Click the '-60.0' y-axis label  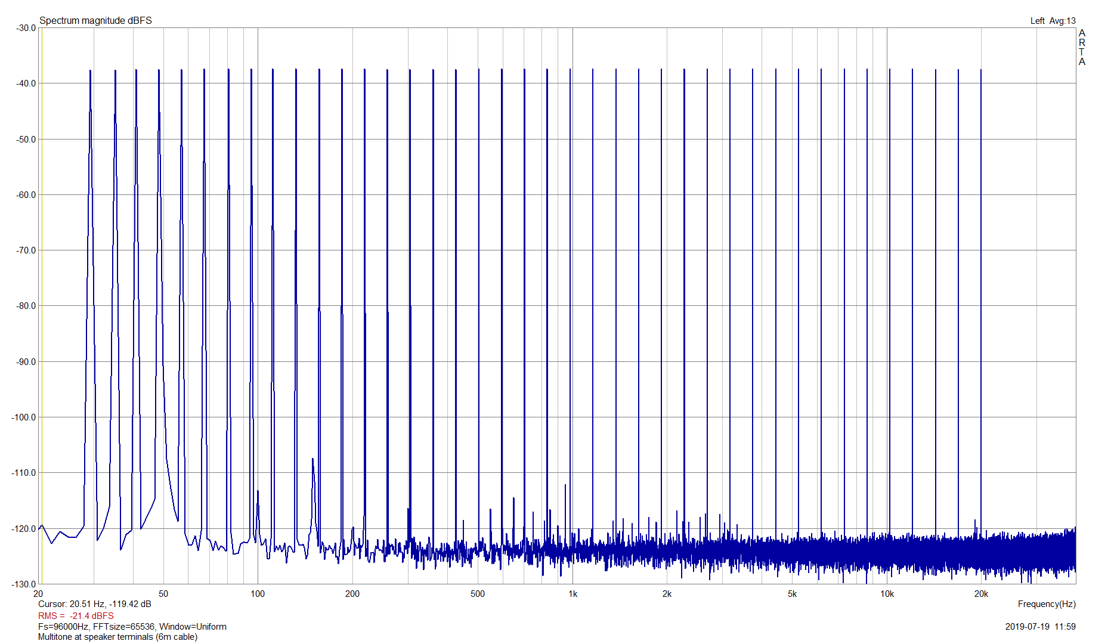point(26,195)
